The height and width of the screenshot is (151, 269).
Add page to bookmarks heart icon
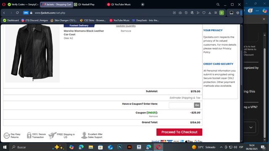pos(204,13)
